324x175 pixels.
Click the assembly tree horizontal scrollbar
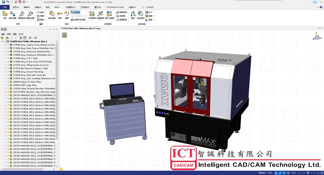22,169
